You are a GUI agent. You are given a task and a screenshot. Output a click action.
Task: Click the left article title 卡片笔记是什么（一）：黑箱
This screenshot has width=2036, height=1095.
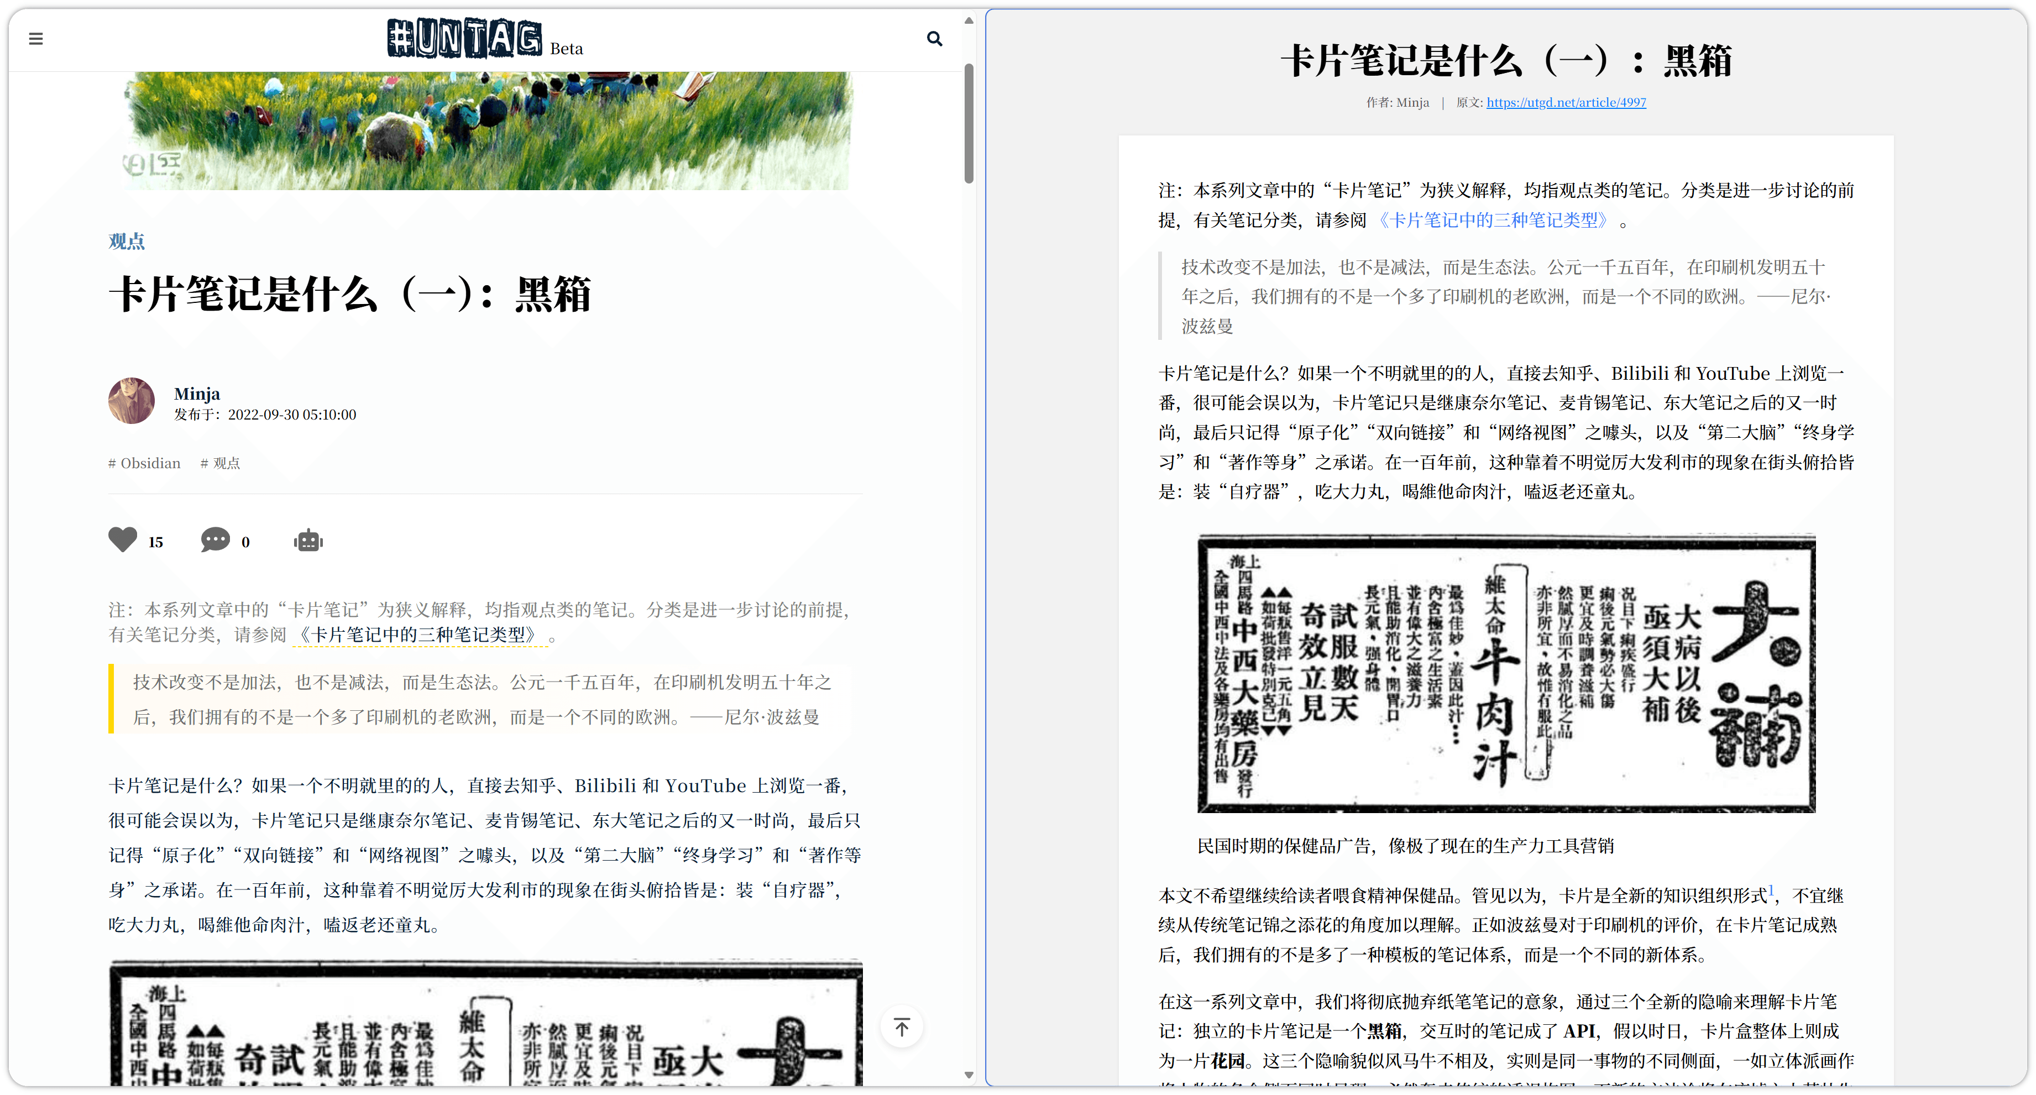coord(350,294)
